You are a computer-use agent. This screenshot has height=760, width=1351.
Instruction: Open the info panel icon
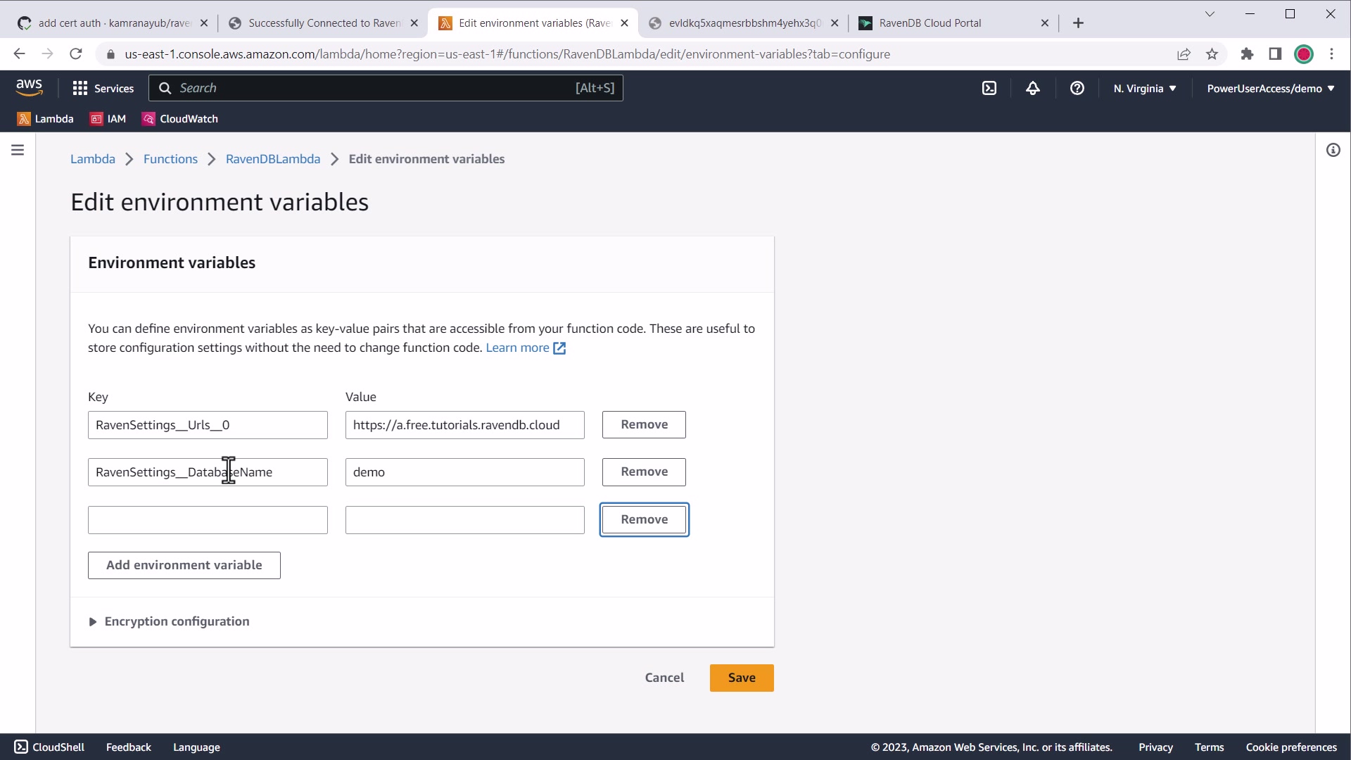(1333, 150)
